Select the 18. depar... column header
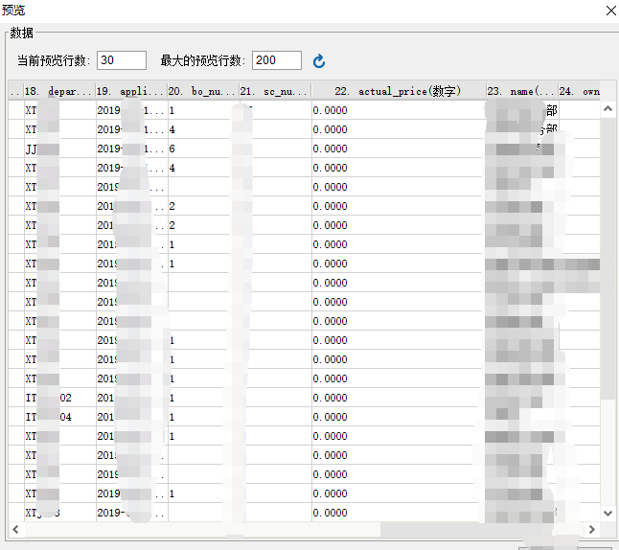The height and width of the screenshot is (550, 619). coord(59,92)
